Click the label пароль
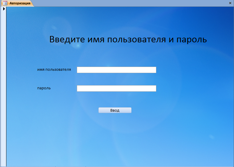 [x=44, y=88]
